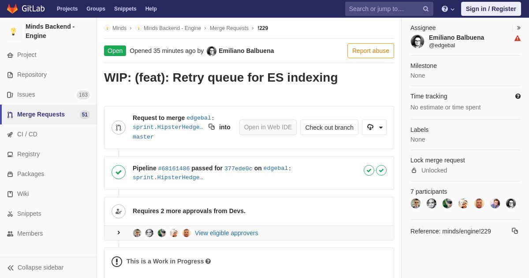Open Snippets in sidebar
529x278 pixels.
(48, 214)
